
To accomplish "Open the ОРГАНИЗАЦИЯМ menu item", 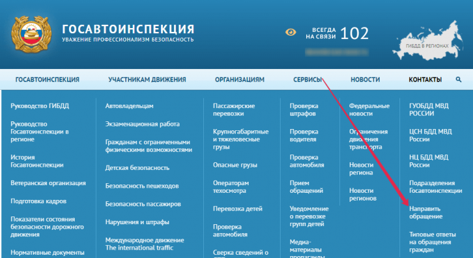I will (240, 80).
